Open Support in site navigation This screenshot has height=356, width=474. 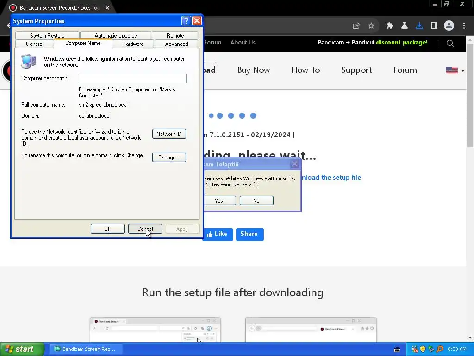(x=356, y=70)
